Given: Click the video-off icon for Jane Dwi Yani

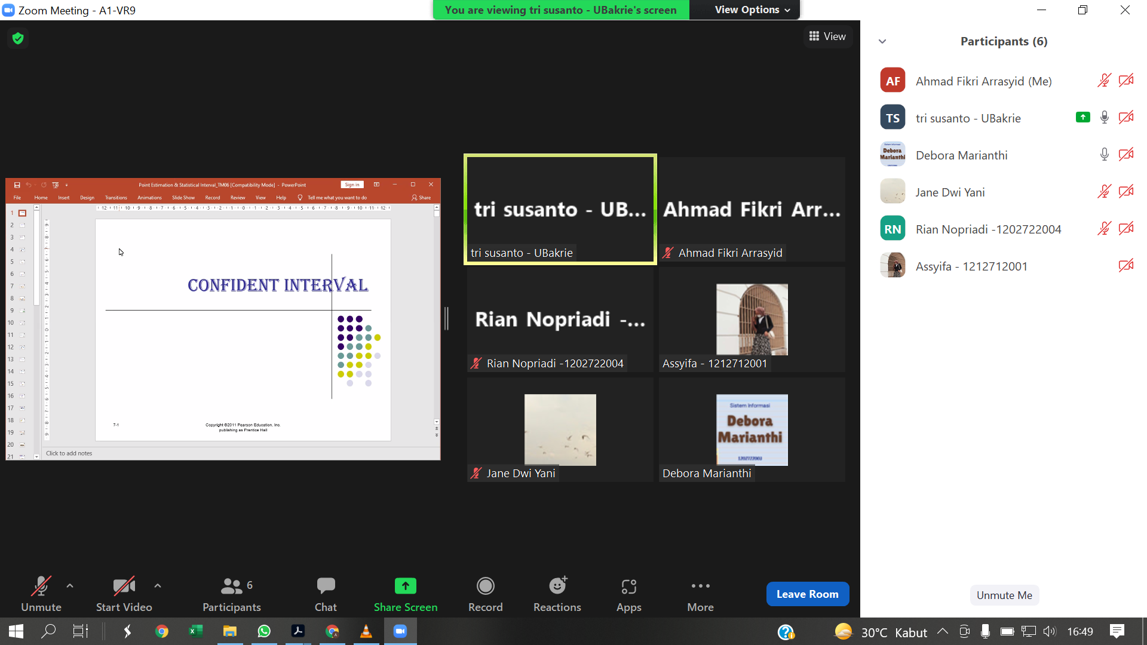Looking at the screenshot, I should pyautogui.click(x=1126, y=192).
